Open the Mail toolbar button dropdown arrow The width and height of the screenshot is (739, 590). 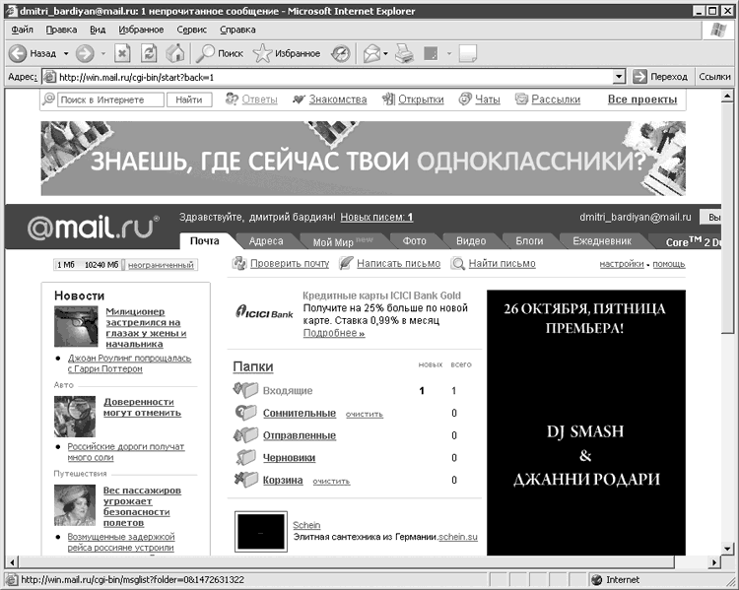tap(385, 53)
